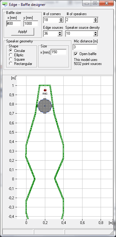The height and width of the screenshot is (237, 116).
Task: Click the Mic distance field
Action: [85, 47]
